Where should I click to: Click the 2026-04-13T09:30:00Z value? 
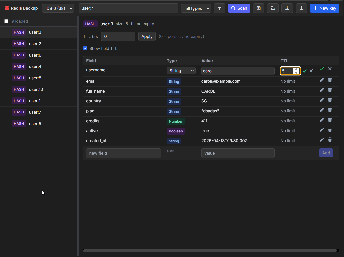(x=224, y=141)
